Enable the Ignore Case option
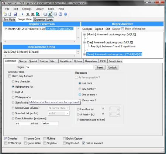The image size is (166, 154). 25,139
